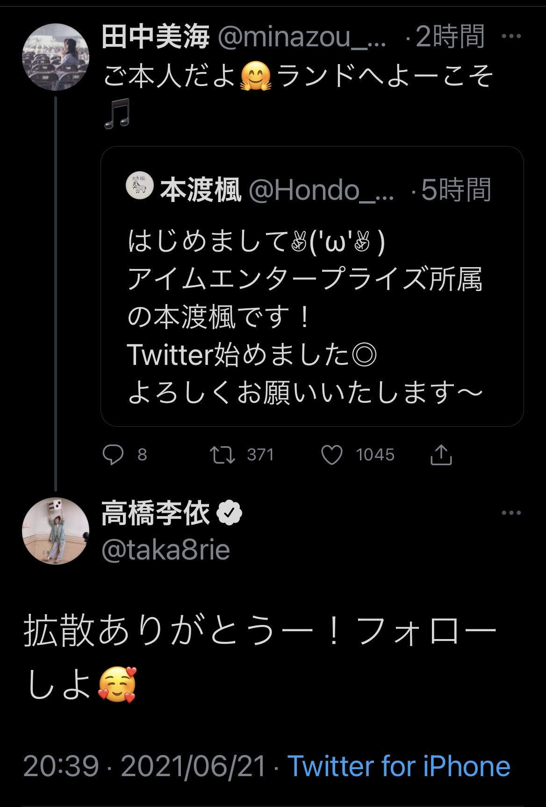Tap the verified badge next to 高橋李依
Screen dimensions: 546x807
click(x=230, y=514)
